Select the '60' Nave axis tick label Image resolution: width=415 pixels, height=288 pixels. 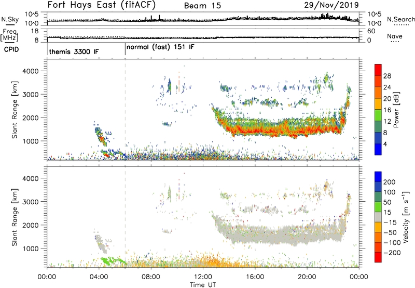pyautogui.click(x=371, y=31)
